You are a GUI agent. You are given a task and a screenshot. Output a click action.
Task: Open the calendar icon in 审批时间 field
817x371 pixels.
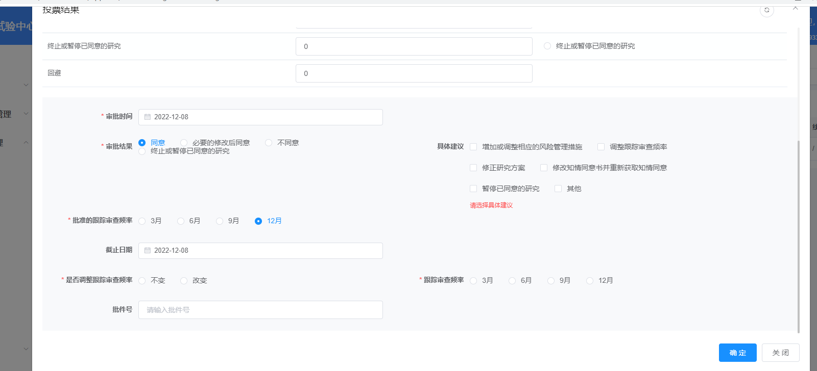148,117
